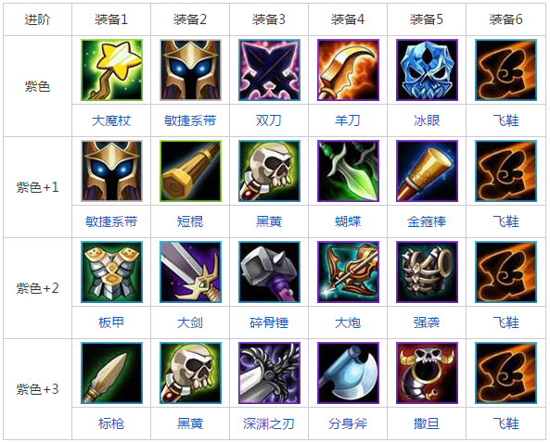550x442 pixels.
Task: Open the 敏捷系带 link in 紫色 row
Action: (190, 120)
